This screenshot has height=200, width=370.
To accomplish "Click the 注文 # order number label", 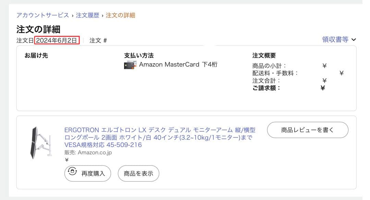I will tap(98, 40).
